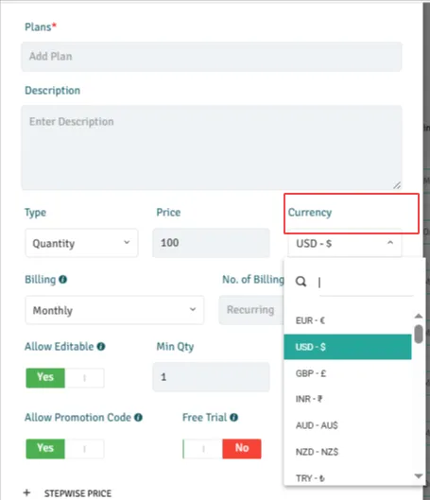Toggle the Allow Editable Yes switch

(x=65, y=377)
